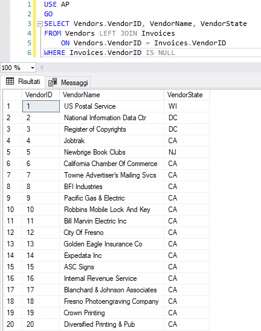This screenshot has width=261, height=331.
Task: Click the SELECT keyword in the query
Action: [57, 24]
